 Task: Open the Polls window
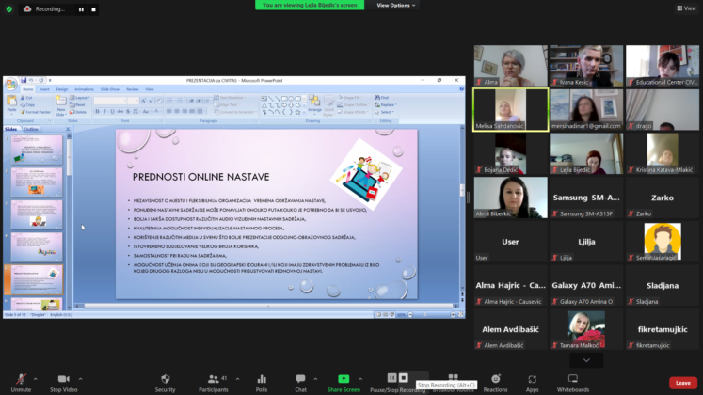[x=262, y=383]
